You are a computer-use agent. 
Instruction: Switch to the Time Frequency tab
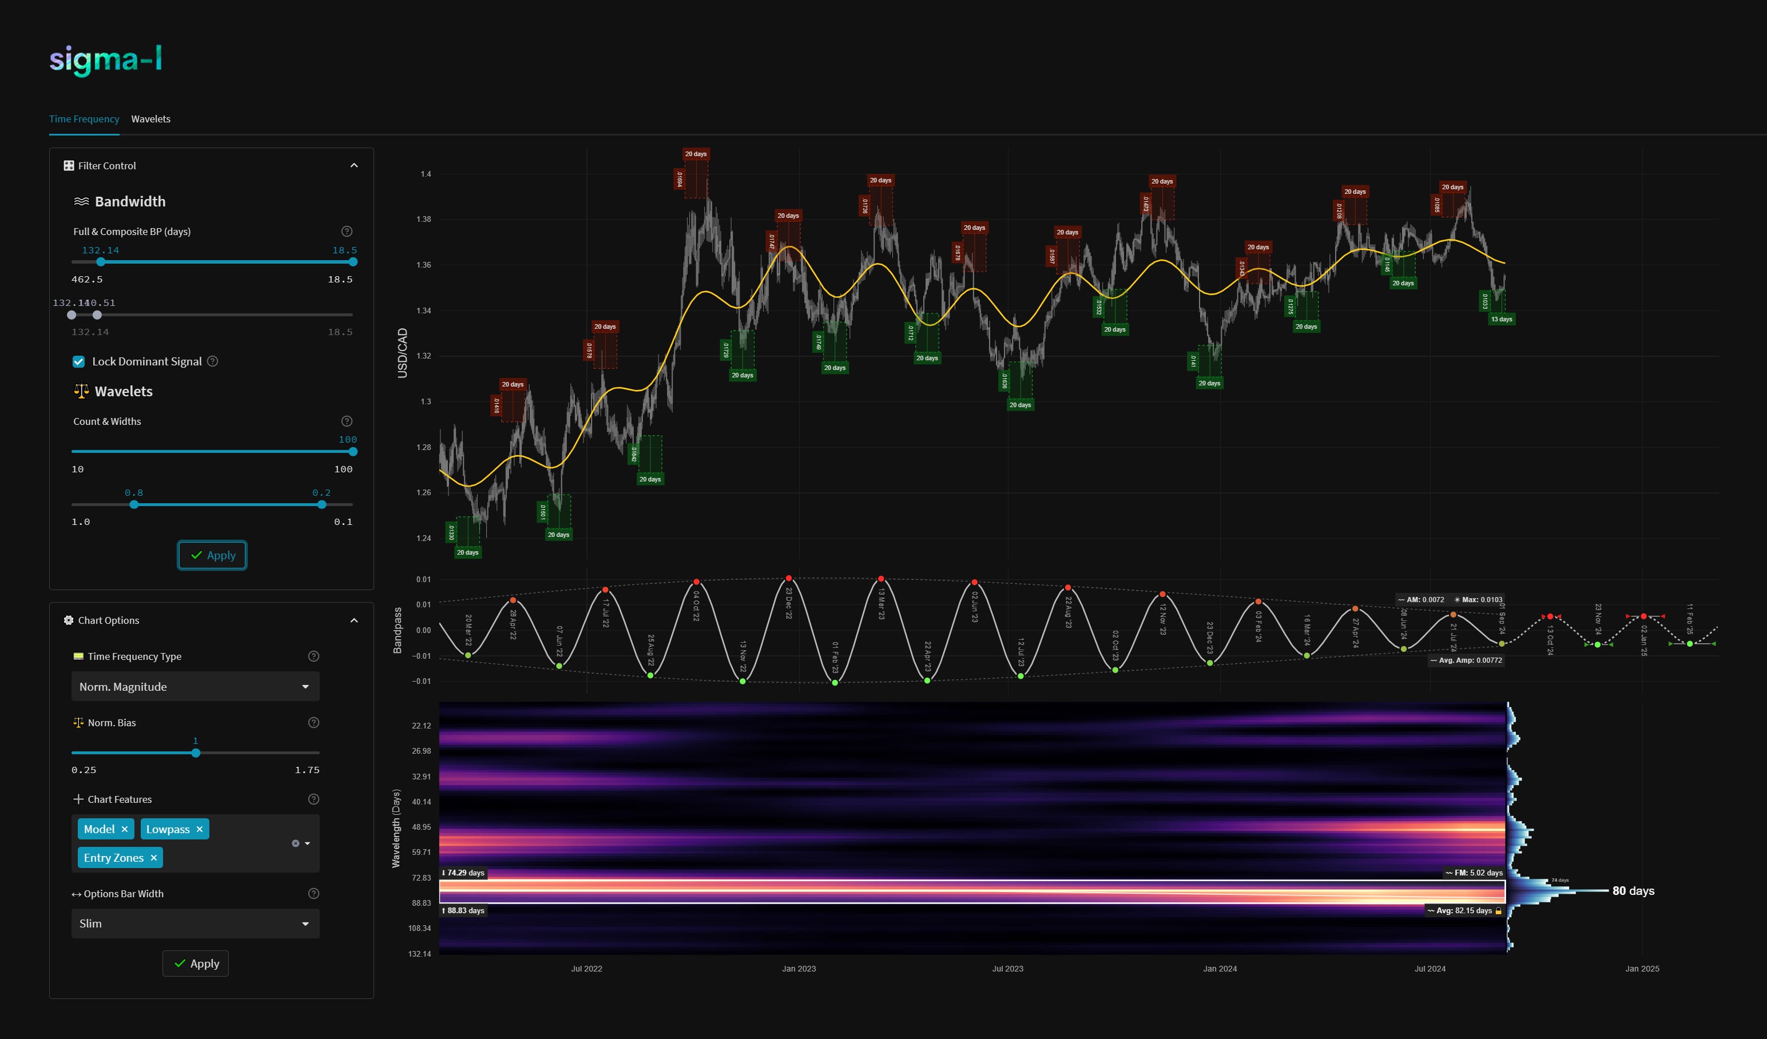[x=84, y=119]
